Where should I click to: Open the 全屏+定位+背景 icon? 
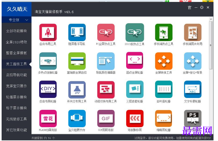pyautogui.click(x=193, y=61)
